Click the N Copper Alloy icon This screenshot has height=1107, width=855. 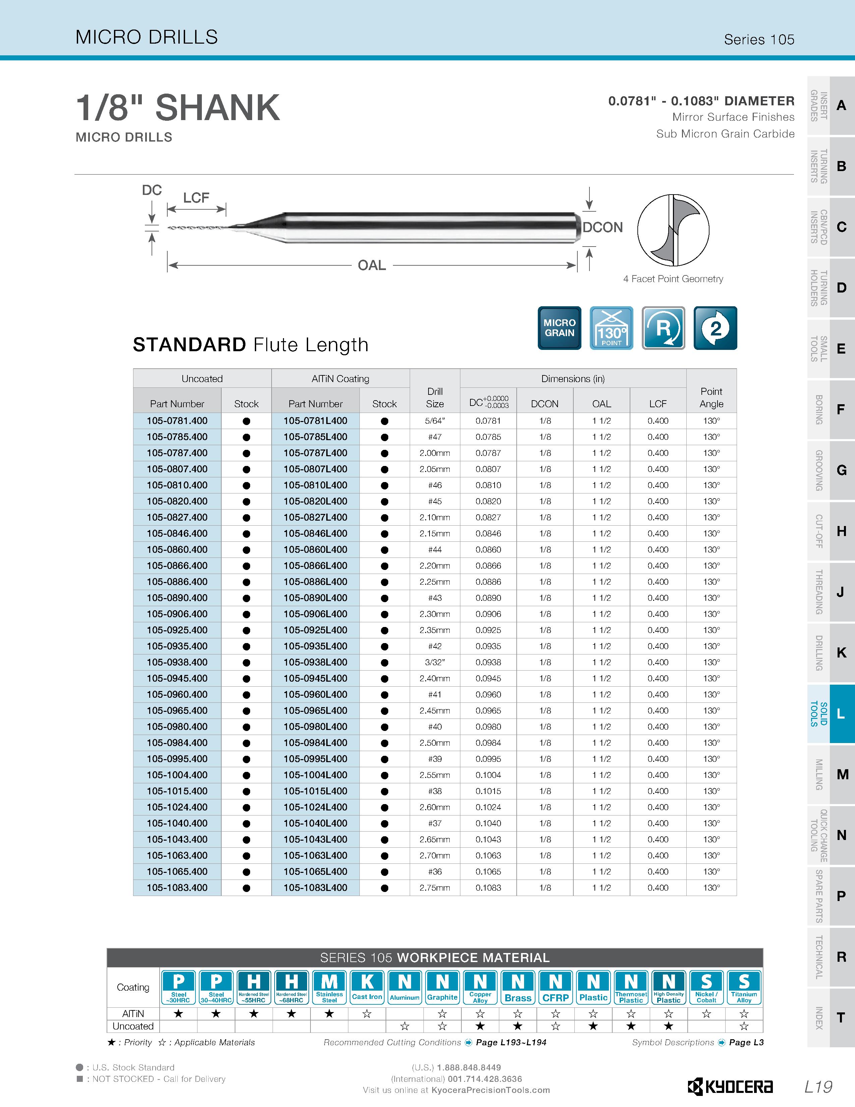(x=480, y=987)
